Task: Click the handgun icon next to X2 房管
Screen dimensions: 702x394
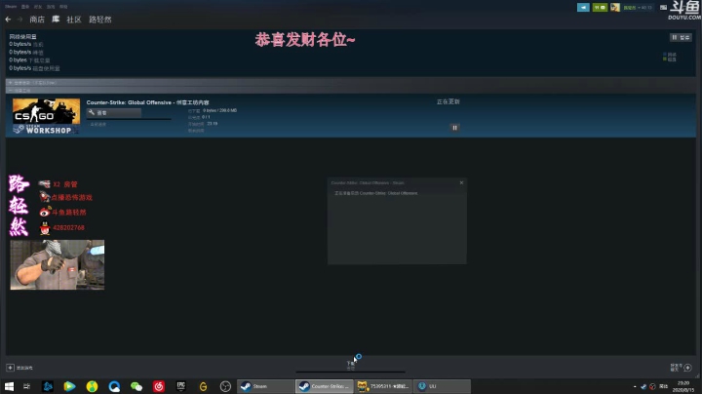Action: [x=44, y=184]
